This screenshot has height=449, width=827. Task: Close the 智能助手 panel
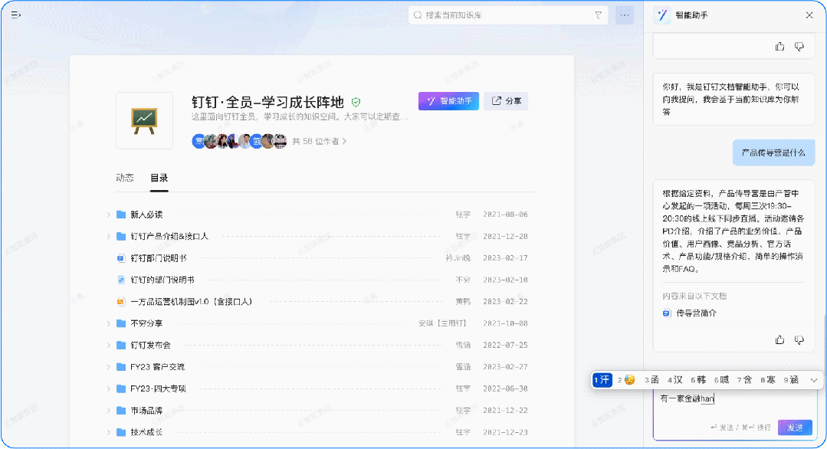point(809,15)
